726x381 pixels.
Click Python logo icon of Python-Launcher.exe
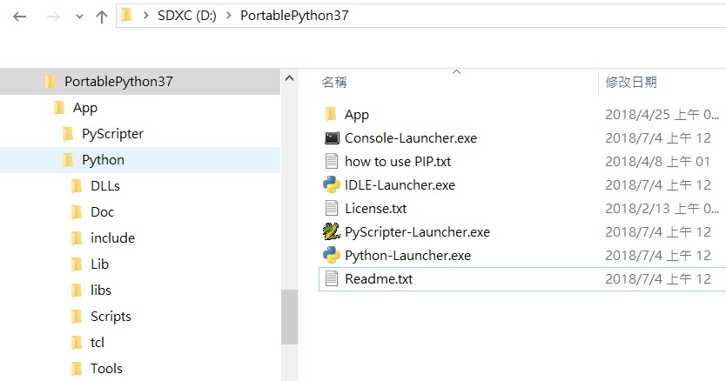332,255
